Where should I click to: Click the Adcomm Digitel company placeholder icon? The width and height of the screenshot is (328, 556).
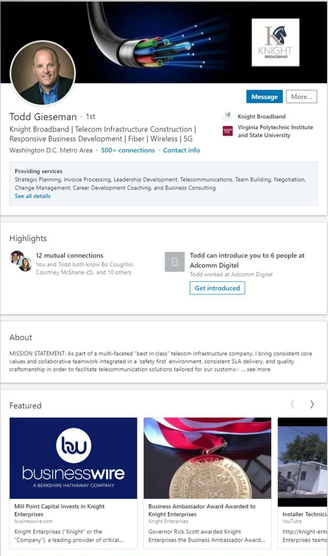click(174, 262)
